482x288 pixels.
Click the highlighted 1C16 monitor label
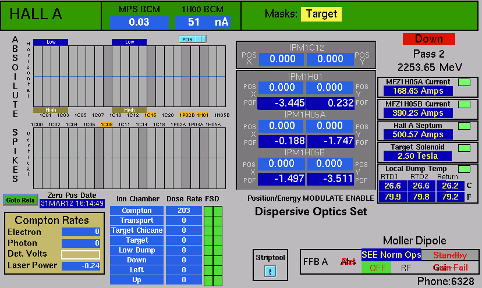coord(150,115)
